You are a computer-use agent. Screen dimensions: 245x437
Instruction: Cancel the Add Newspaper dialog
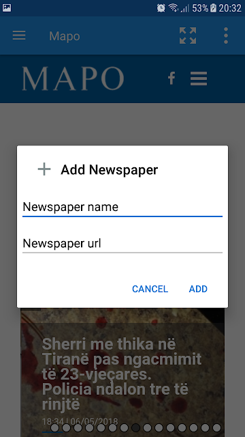pos(150,289)
